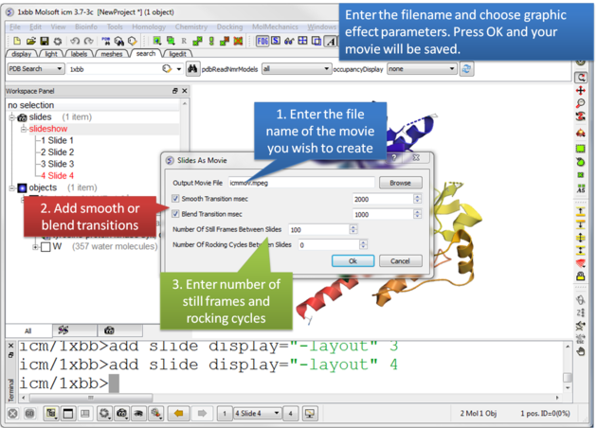The width and height of the screenshot is (597, 428).
Task: Click the binoculars search icon
Action: 191,69
